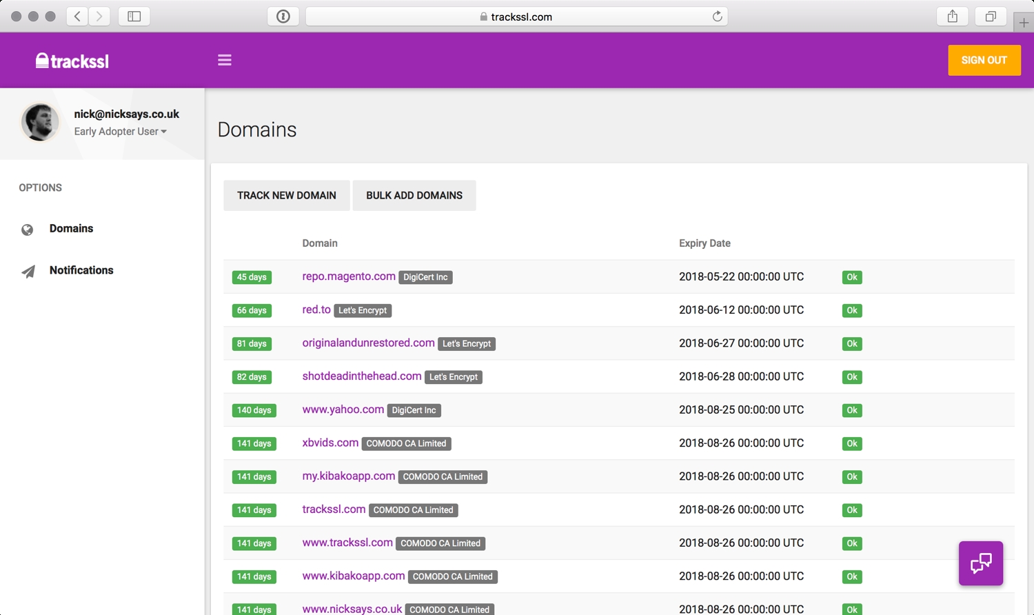Open the trackssl.com domain link in table
Image resolution: width=1034 pixels, height=615 pixels.
click(334, 509)
